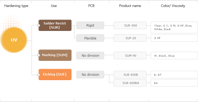Click the PCB column header
The width and height of the screenshot is (198, 102).
tap(91, 6)
